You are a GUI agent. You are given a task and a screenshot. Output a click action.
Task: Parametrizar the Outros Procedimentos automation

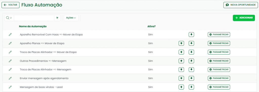pos(219,61)
